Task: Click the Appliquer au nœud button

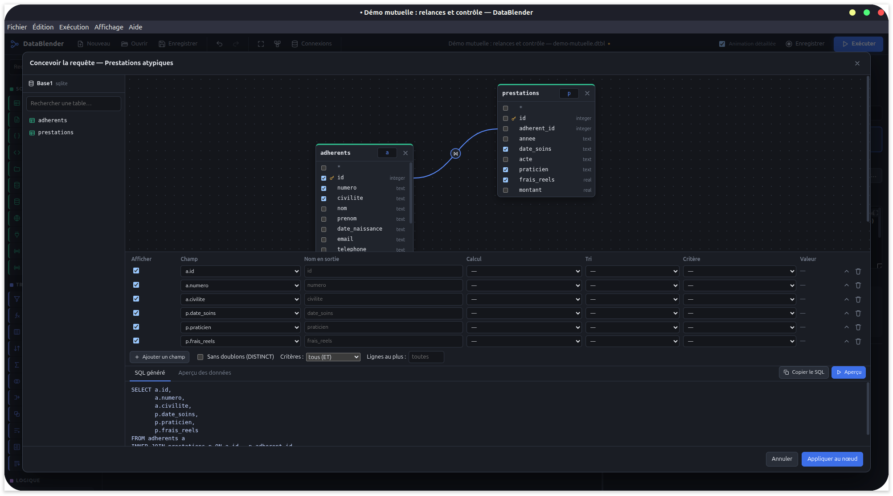Action: coord(832,459)
